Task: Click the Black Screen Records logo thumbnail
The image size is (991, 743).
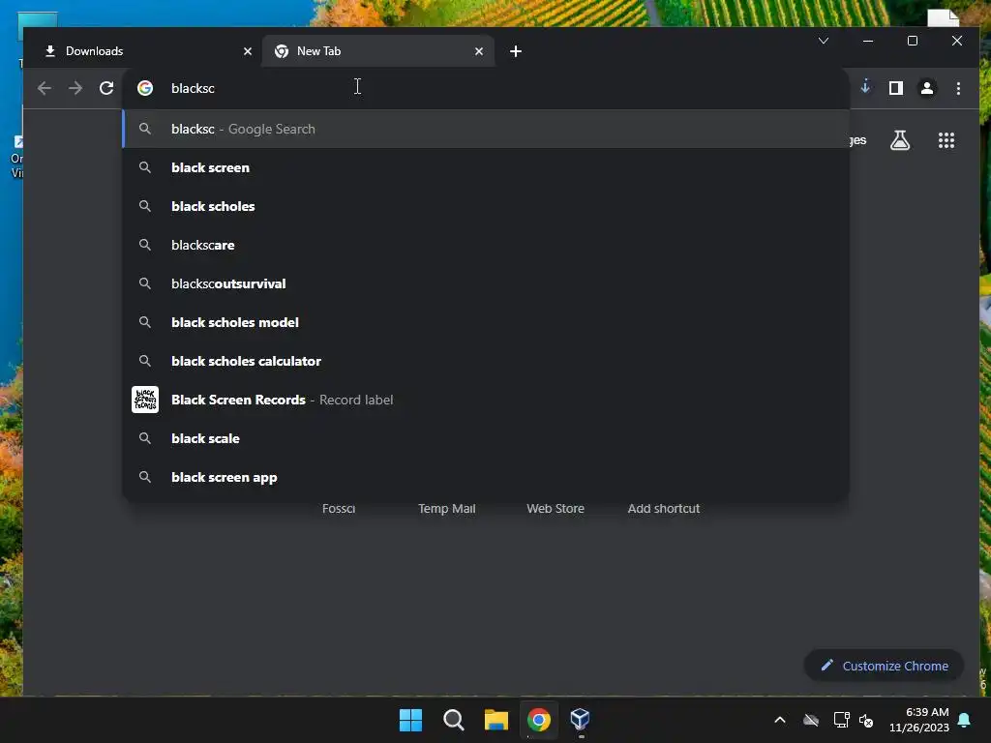Action: (x=145, y=400)
